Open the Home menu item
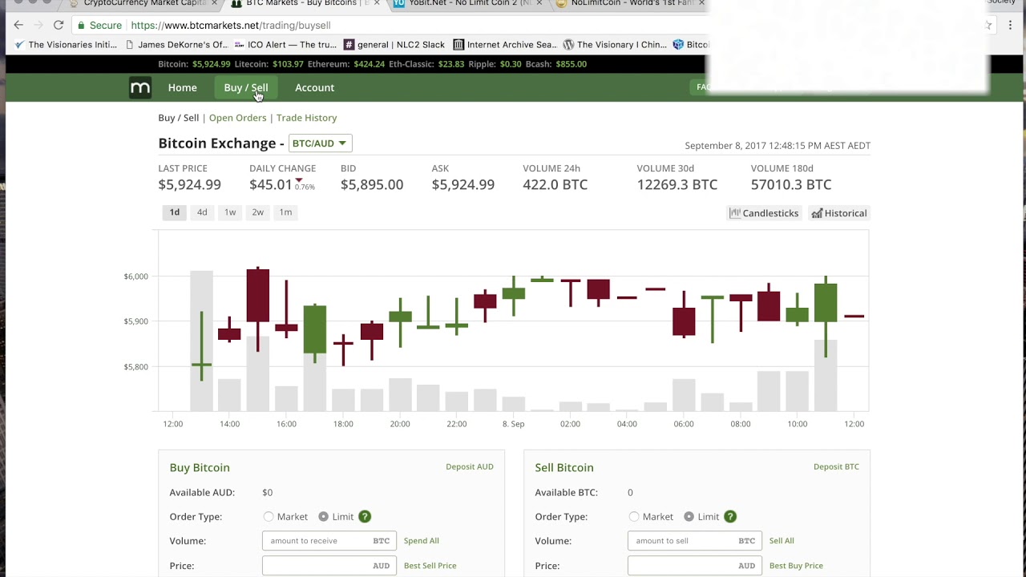Image resolution: width=1026 pixels, height=577 pixels. tap(183, 87)
